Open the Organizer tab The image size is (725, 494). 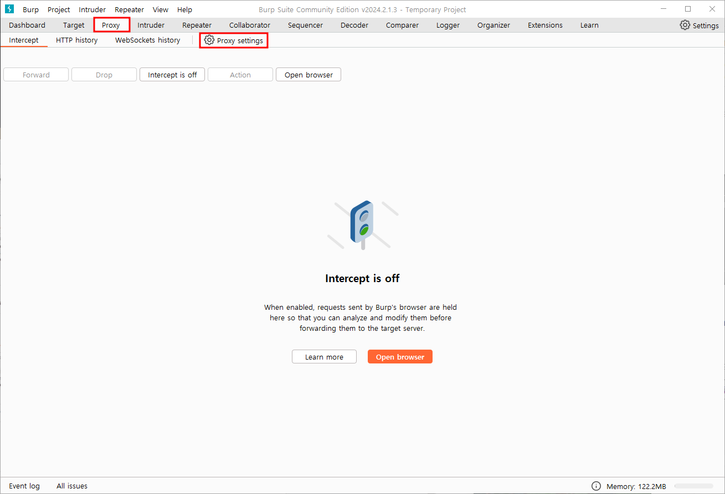pyautogui.click(x=493, y=25)
